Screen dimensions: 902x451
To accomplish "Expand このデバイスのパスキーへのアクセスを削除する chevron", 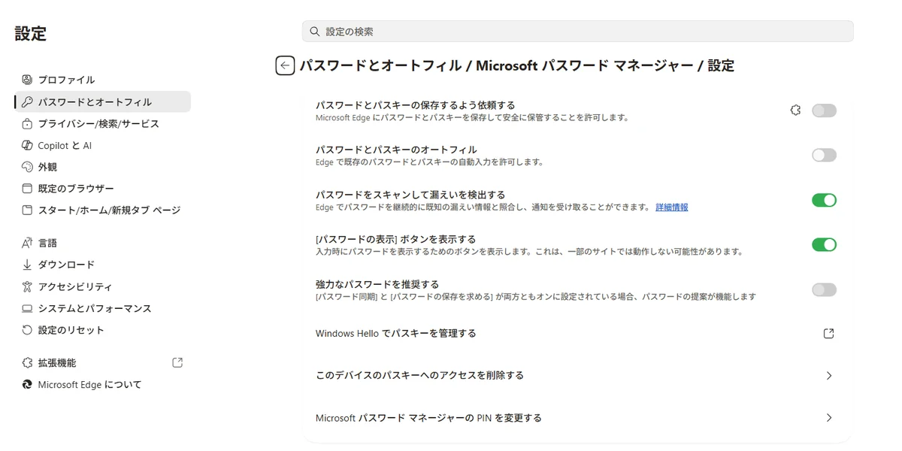I will (829, 376).
